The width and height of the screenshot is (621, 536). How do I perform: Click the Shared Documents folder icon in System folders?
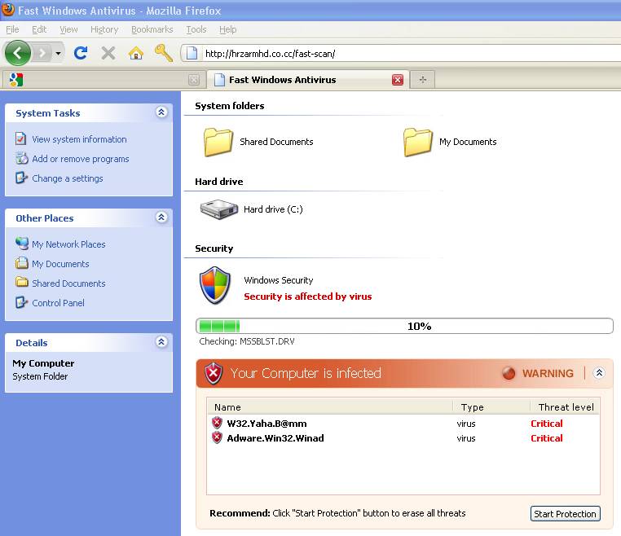(x=218, y=142)
